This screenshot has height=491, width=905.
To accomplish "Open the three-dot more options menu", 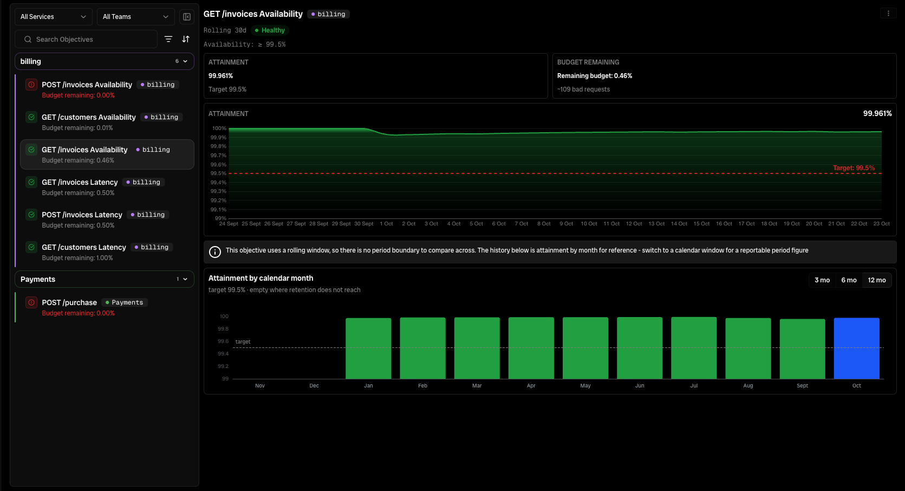I will click(x=888, y=14).
